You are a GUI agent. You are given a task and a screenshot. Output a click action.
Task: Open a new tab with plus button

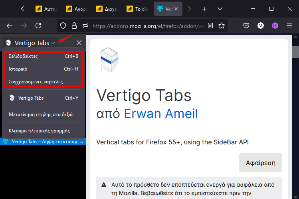[204, 9]
